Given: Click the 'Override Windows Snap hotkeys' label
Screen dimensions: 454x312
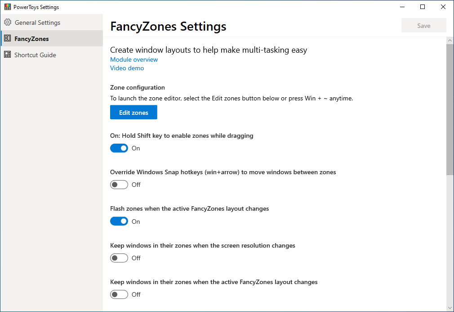Looking at the screenshot, I should pyautogui.click(x=223, y=172).
